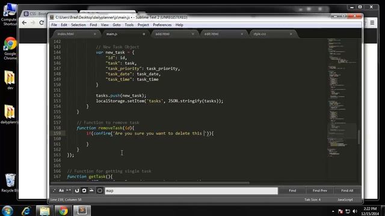The image size is (385, 216).
Task: Open the dev folder on desktop
Action: (10, 80)
